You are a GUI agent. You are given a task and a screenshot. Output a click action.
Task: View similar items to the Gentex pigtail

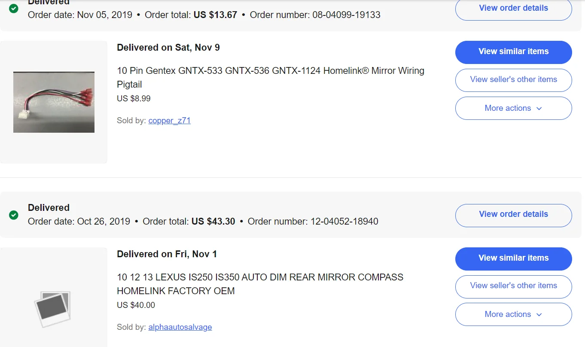[x=513, y=52]
